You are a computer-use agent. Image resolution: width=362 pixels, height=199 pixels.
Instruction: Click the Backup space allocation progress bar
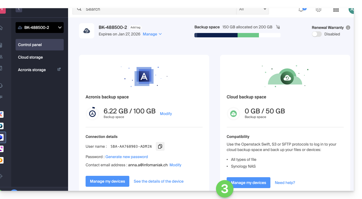click(237, 35)
